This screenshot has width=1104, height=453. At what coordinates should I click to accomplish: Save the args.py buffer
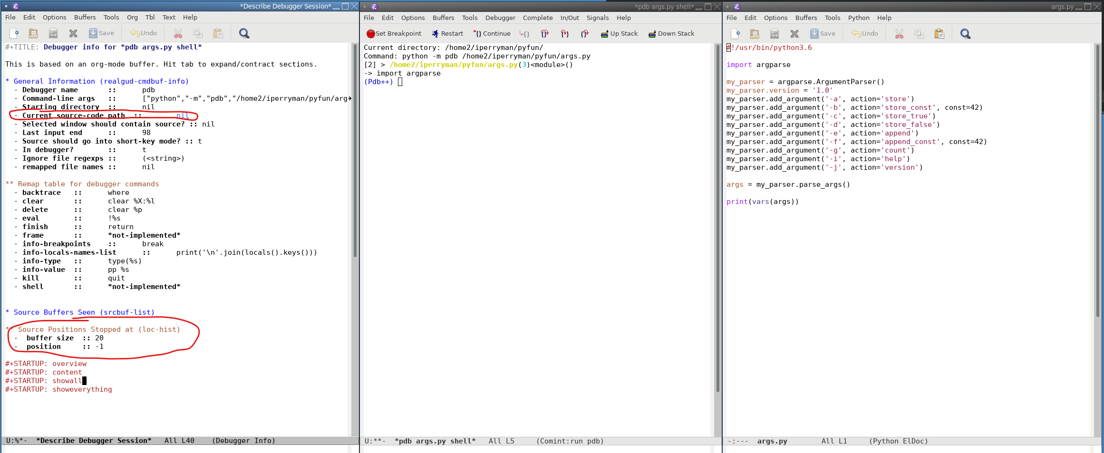point(822,33)
